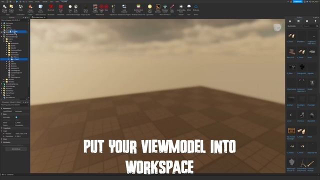Viewport: 320px width, 180px height.
Task: Select the first Toolbox model thumbnail
Action: pyautogui.click(x=291, y=36)
